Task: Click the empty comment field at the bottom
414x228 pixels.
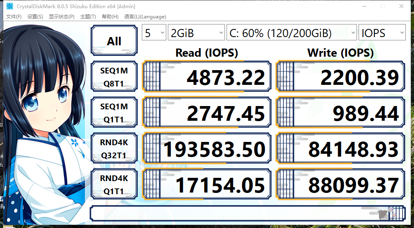Action: [248, 213]
